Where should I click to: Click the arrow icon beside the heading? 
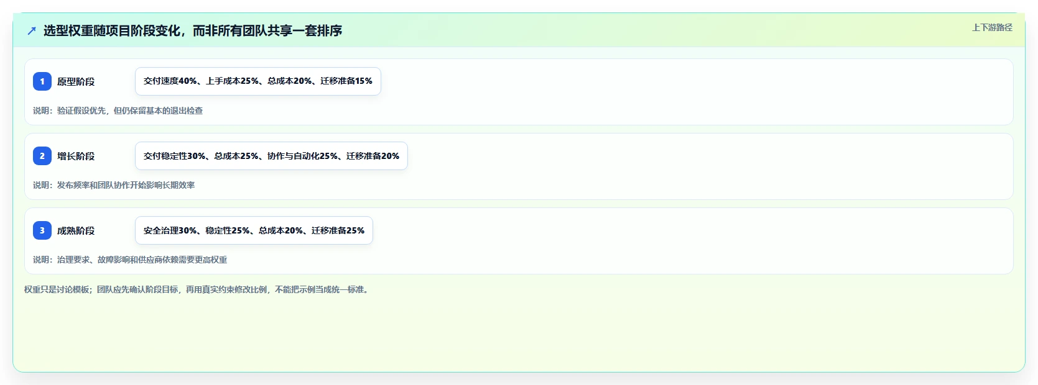32,30
